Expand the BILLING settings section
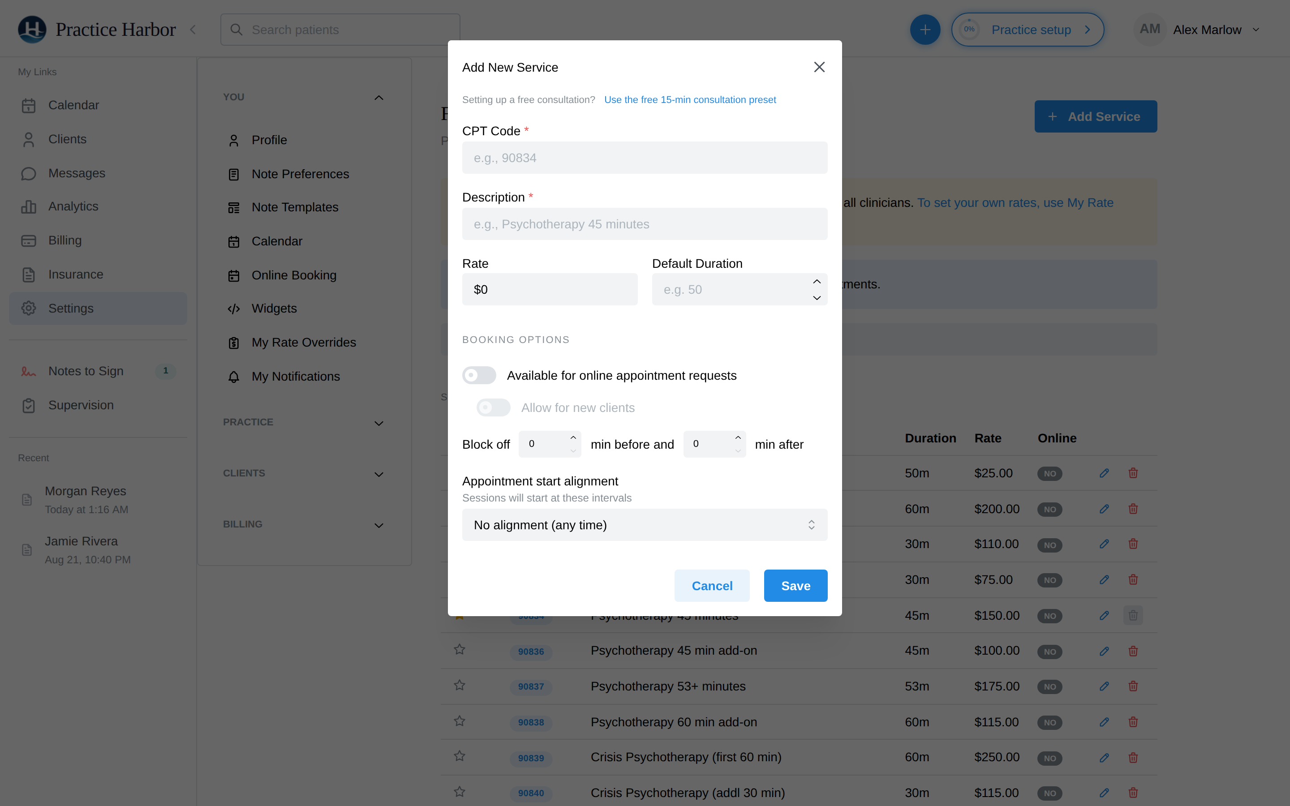Screen dimensions: 1290x806 [378, 526]
